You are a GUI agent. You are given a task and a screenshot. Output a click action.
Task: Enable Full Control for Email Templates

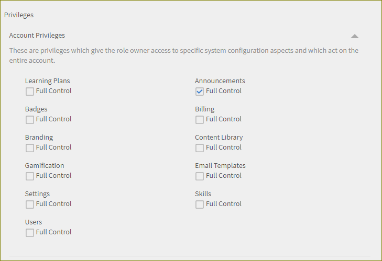coord(200,176)
